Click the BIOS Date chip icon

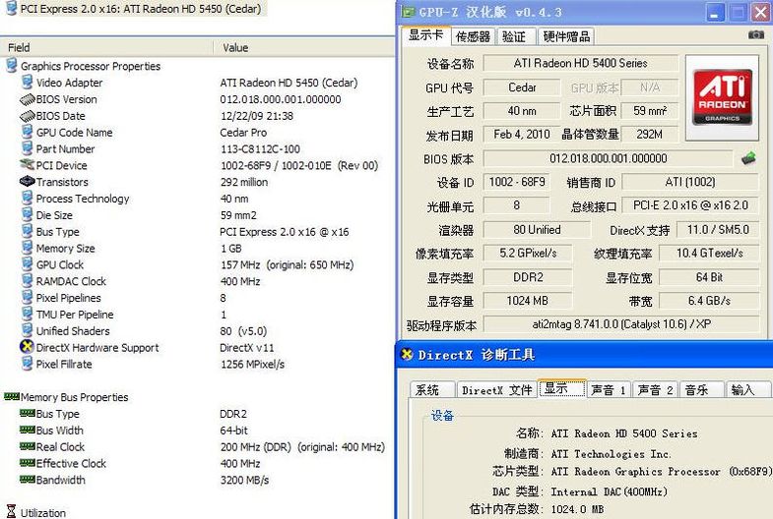pos(28,116)
